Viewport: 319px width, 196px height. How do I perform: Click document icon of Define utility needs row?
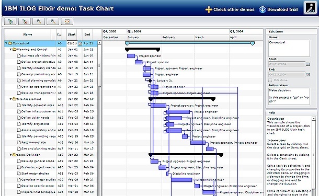point(19,118)
